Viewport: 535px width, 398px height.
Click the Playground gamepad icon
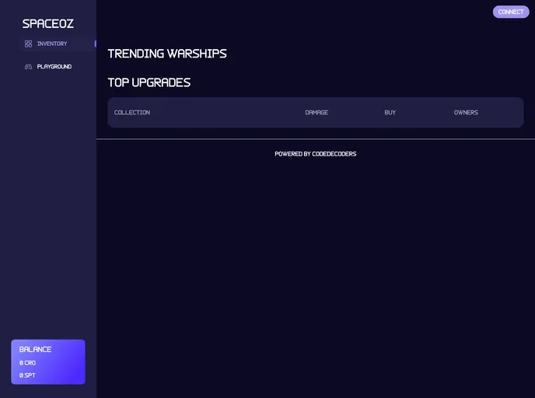click(x=28, y=67)
